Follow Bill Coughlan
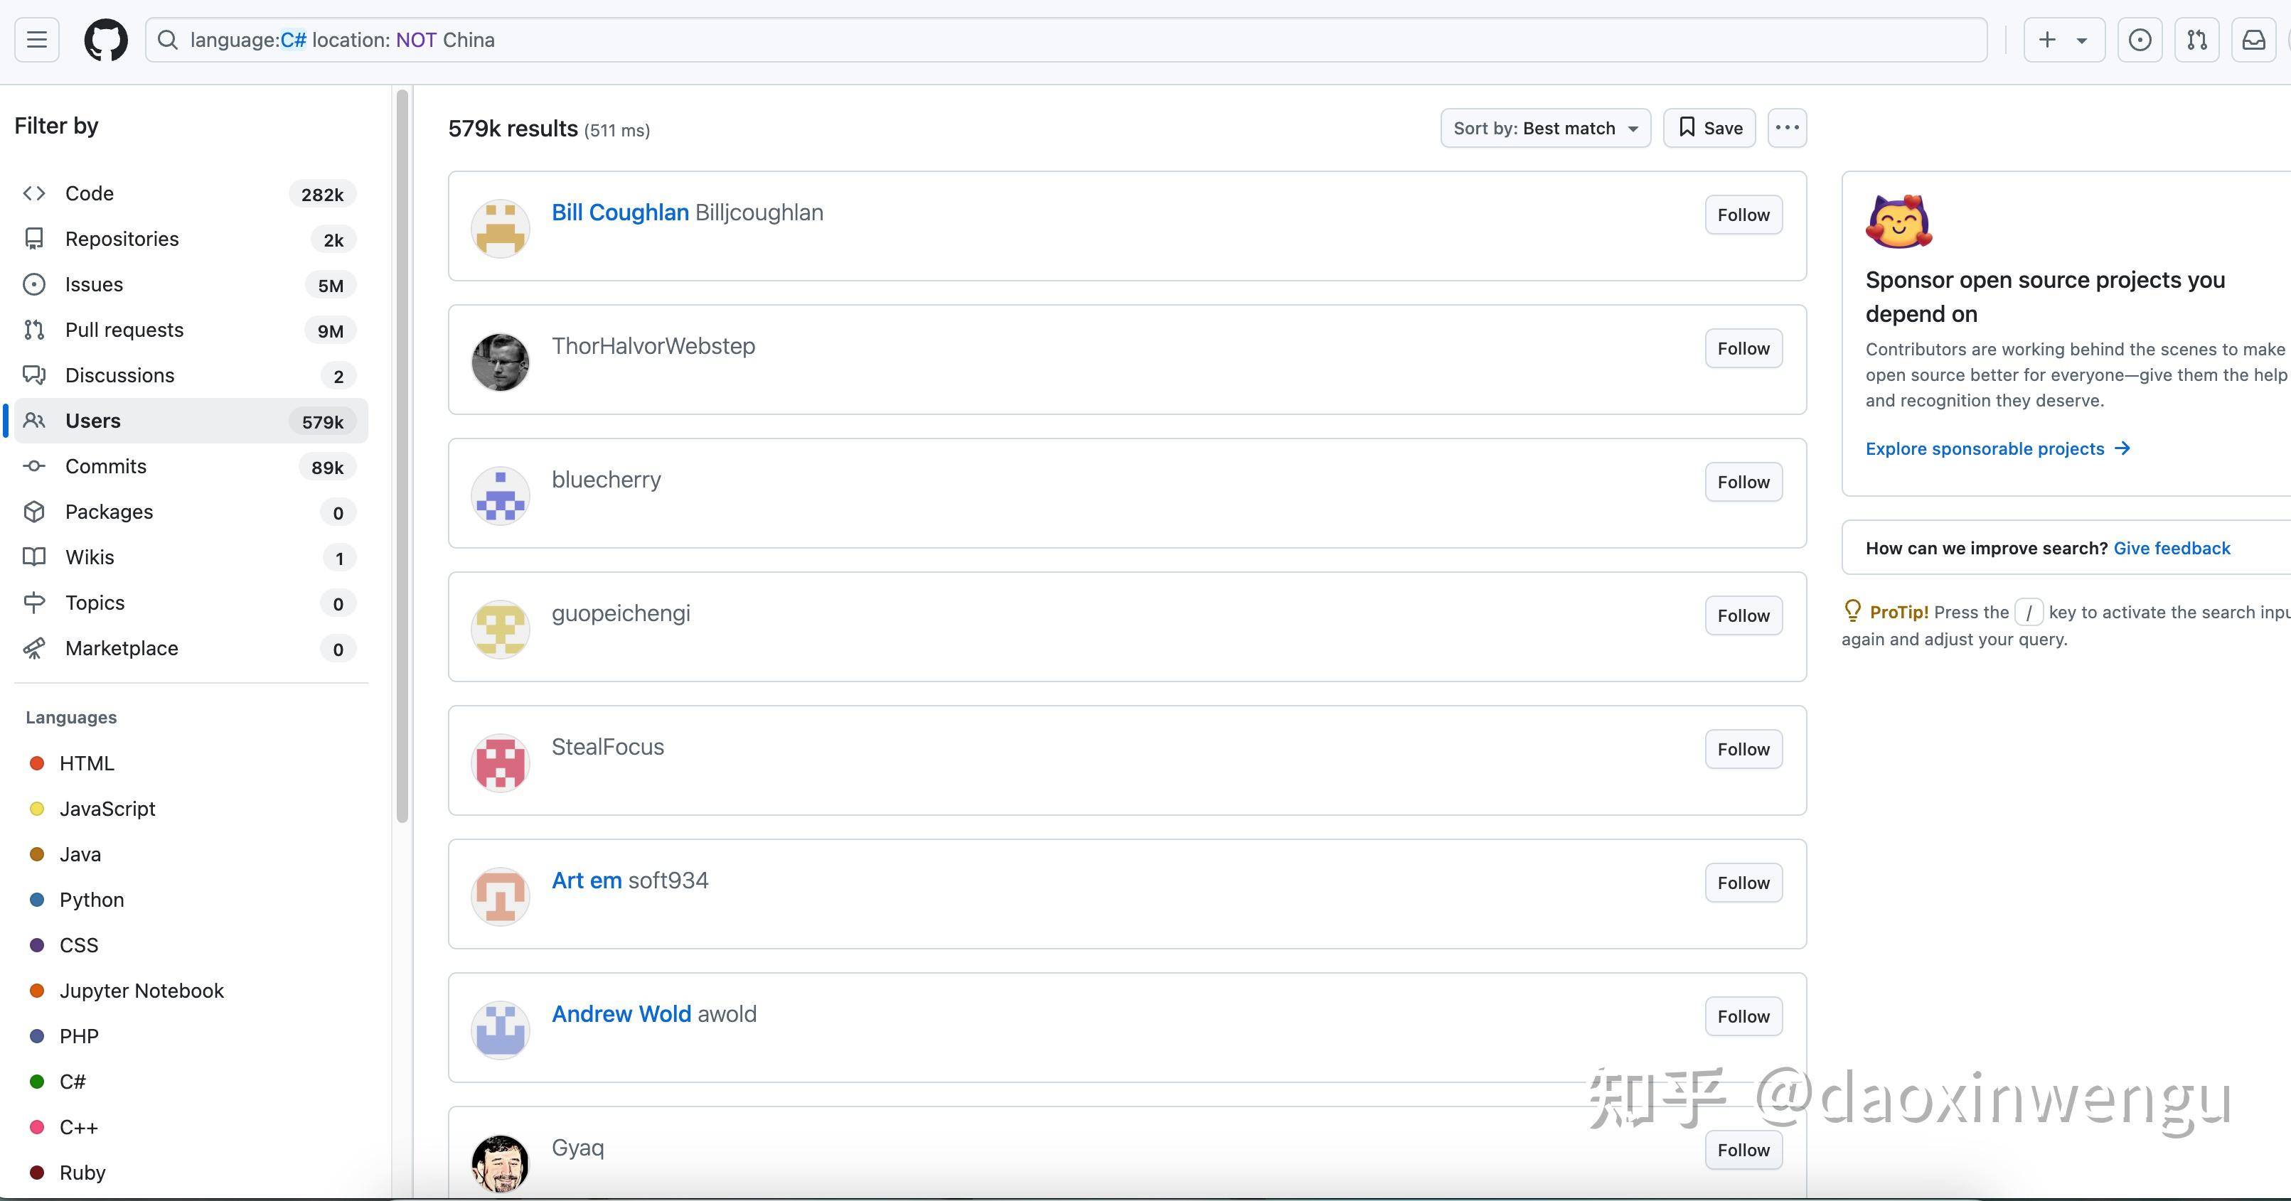This screenshot has width=2291, height=1201. point(1743,215)
